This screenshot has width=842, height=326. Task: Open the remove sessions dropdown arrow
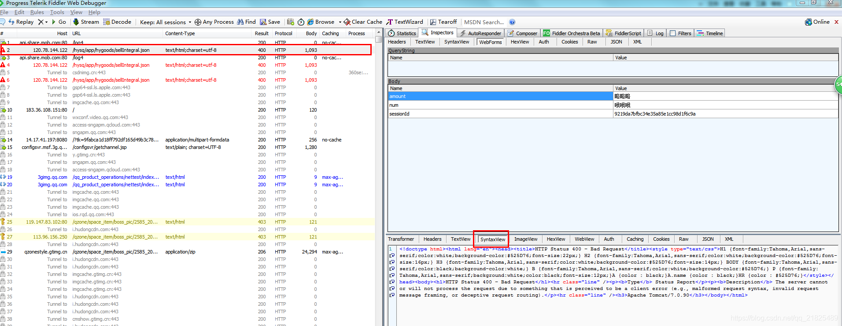(46, 22)
